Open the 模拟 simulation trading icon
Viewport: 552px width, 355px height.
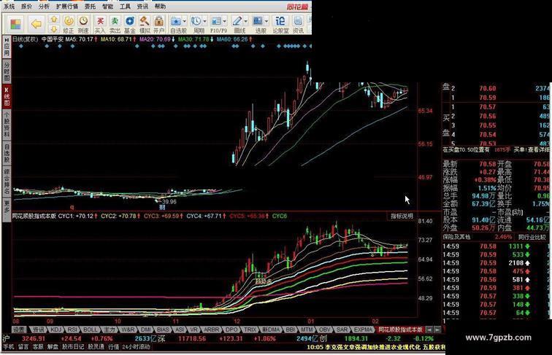point(145,24)
